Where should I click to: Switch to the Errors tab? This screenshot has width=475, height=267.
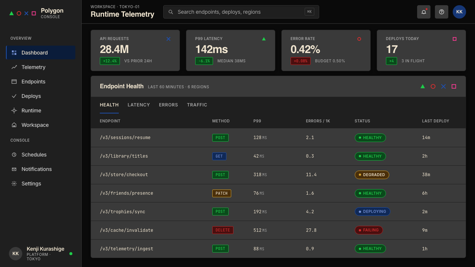coord(168,105)
